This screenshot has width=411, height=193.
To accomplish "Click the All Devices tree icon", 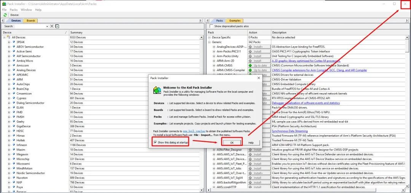I will coord(9,37).
